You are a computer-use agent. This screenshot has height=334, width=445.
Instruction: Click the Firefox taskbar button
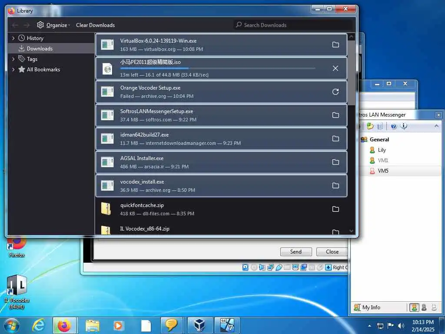click(x=64, y=325)
